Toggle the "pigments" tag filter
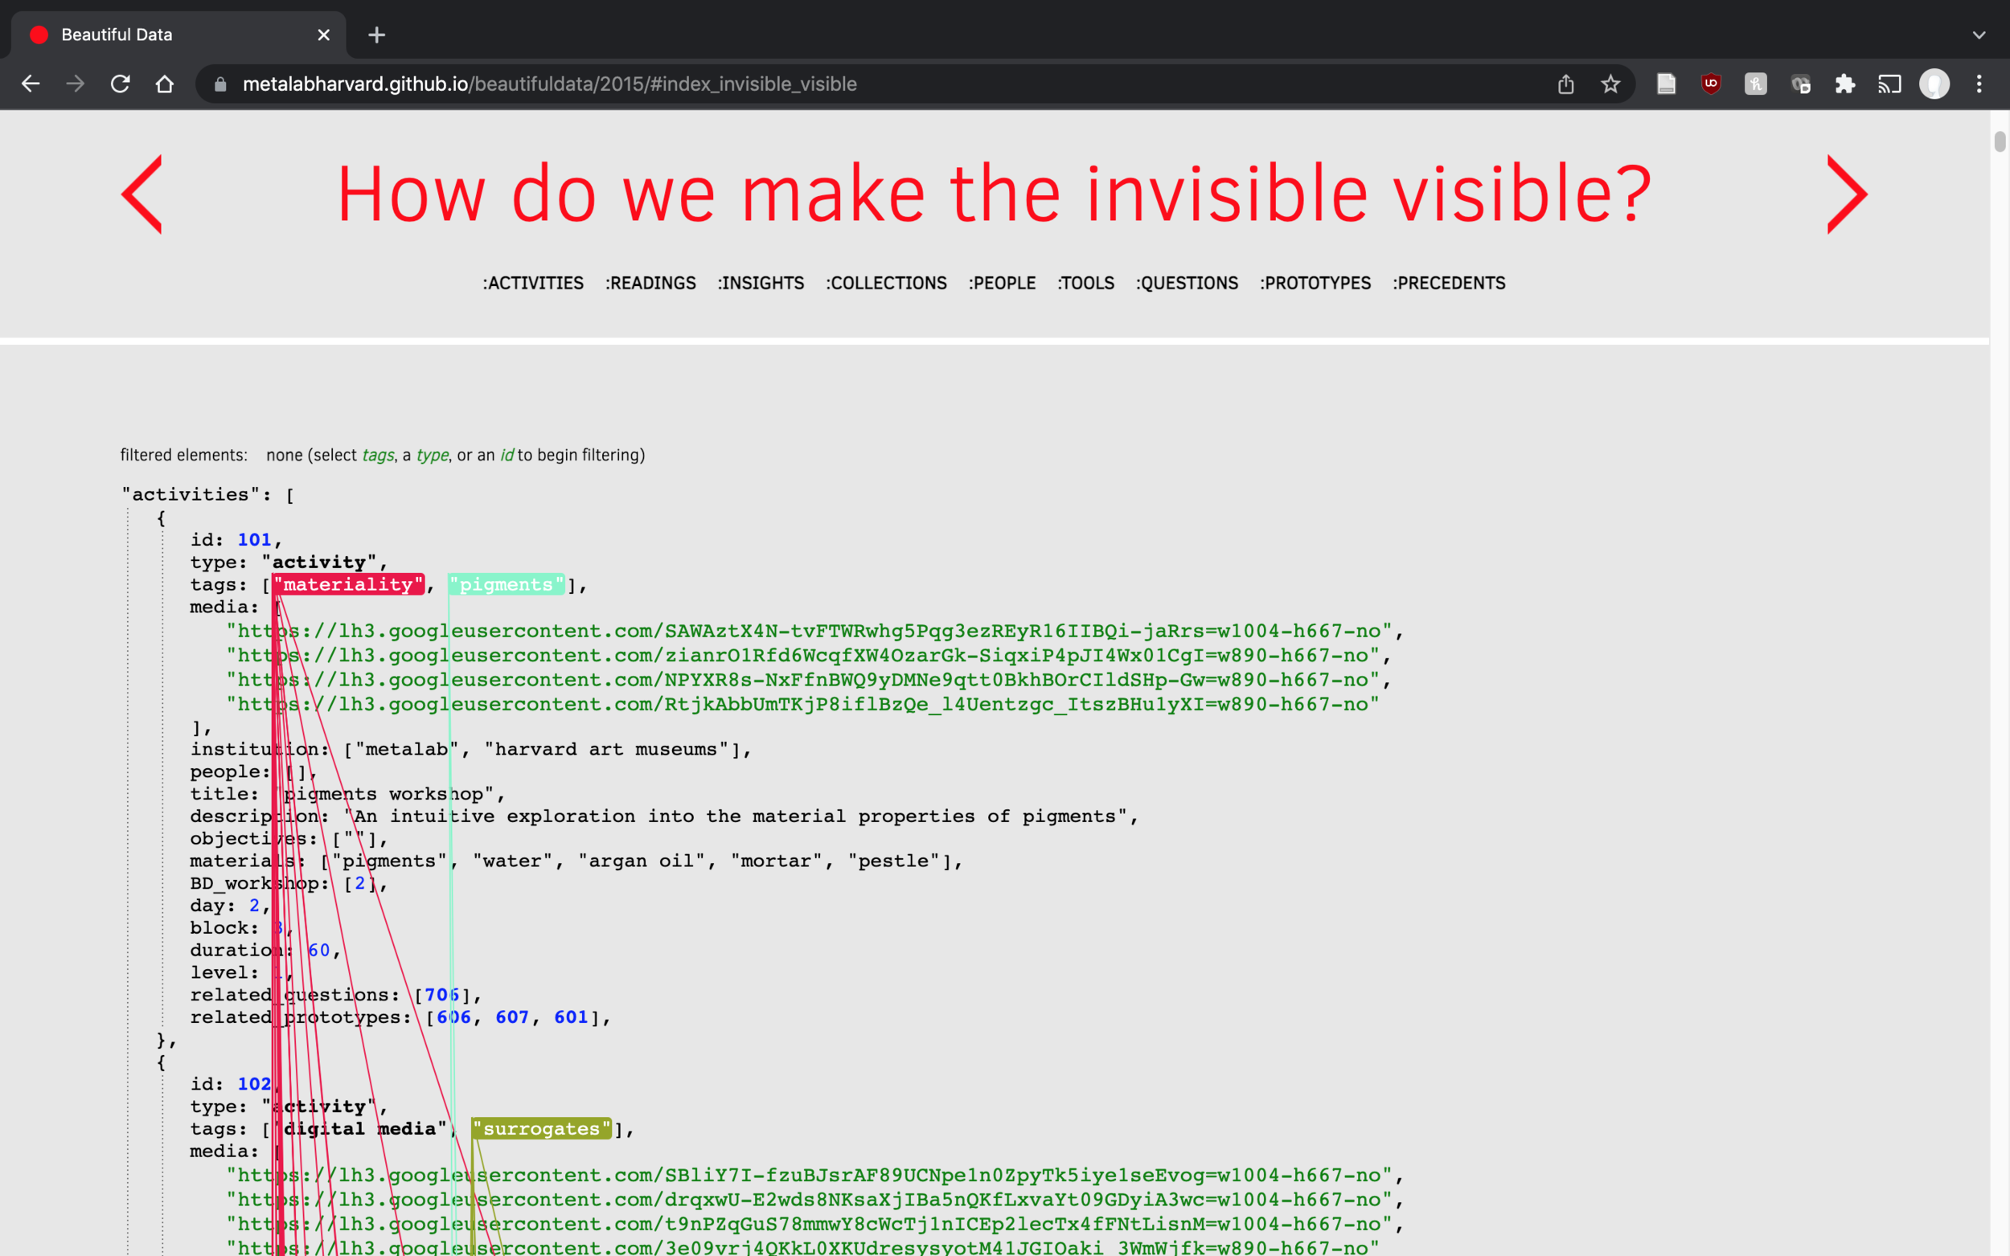The height and width of the screenshot is (1256, 2010). pyautogui.click(x=506, y=585)
